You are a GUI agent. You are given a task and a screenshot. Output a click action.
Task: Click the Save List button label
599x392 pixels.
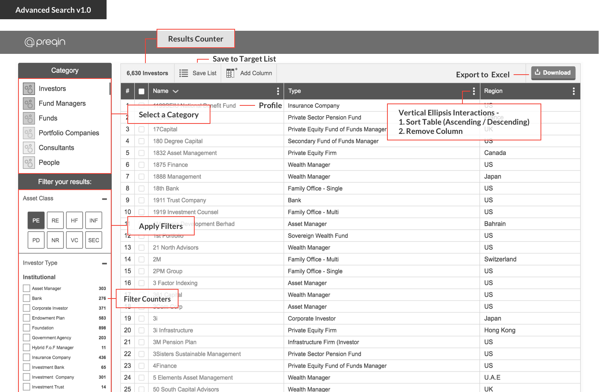(204, 73)
